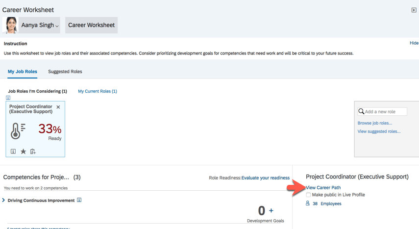Click the Add a new role search field

[385, 112]
